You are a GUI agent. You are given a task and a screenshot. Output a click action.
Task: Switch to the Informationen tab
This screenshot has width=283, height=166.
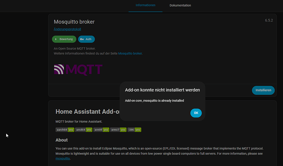tap(145, 5)
